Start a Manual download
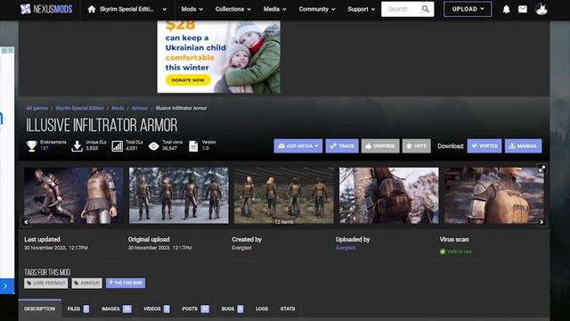Viewport: 570px width, 321px height. [523, 146]
